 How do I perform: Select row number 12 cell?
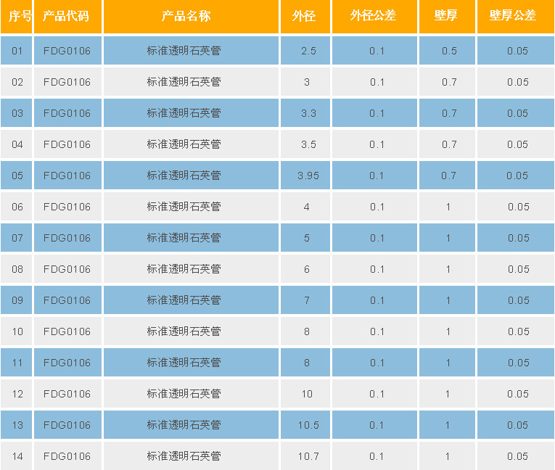tap(17, 394)
